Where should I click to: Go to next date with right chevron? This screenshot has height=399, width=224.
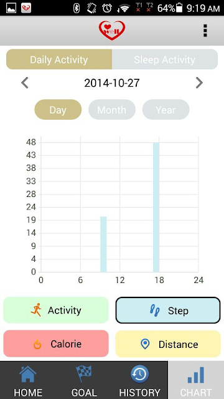click(199, 83)
